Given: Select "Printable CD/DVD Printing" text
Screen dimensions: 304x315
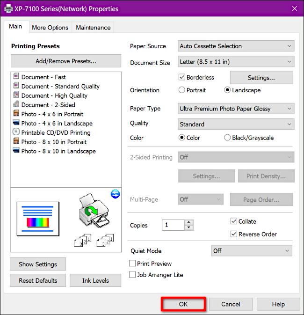Looking at the screenshot, I should point(56,132).
